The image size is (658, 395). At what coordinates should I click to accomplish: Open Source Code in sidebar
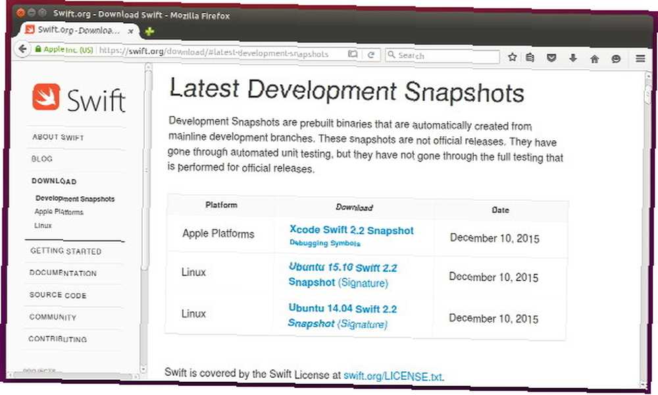(x=58, y=295)
